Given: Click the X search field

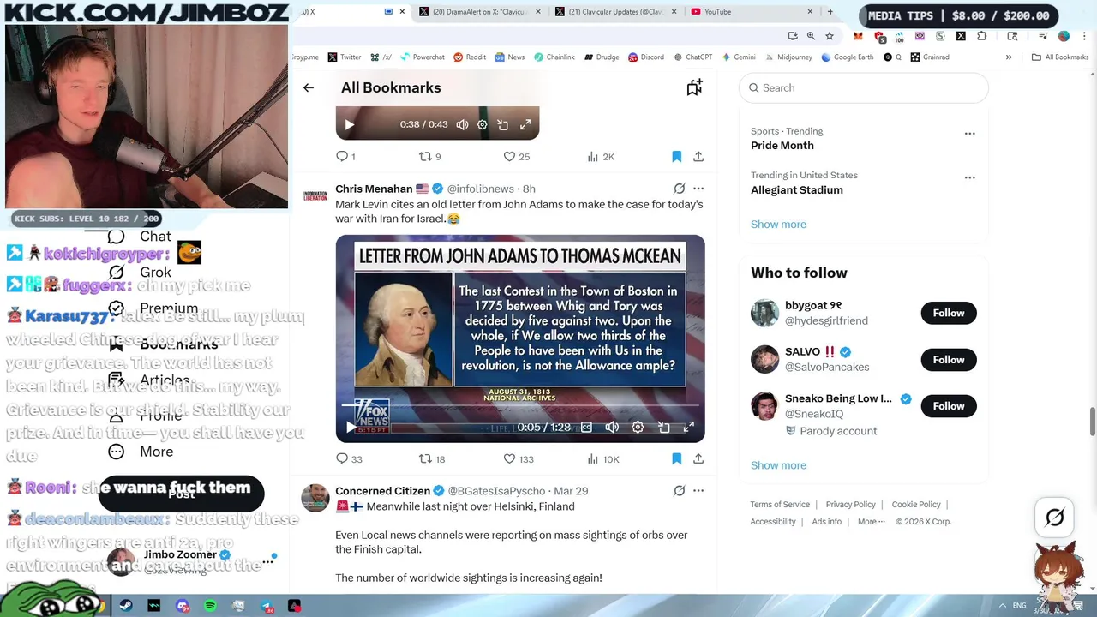Looking at the screenshot, I should tap(864, 87).
